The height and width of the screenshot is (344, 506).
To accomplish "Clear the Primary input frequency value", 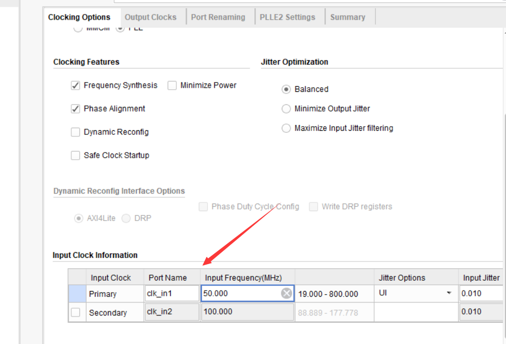I will coord(286,293).
